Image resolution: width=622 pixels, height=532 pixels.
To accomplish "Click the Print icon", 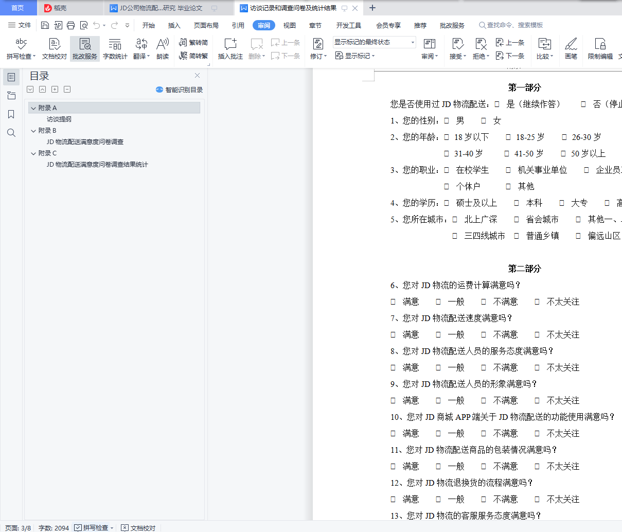I will click(71, 25).
